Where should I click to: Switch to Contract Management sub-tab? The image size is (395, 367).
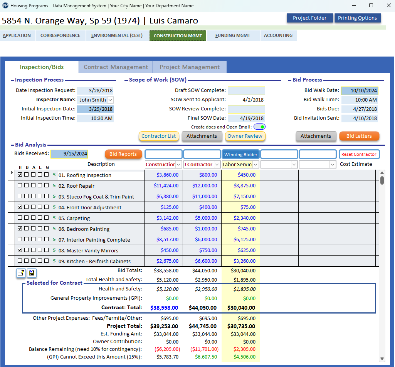point(116,67)
